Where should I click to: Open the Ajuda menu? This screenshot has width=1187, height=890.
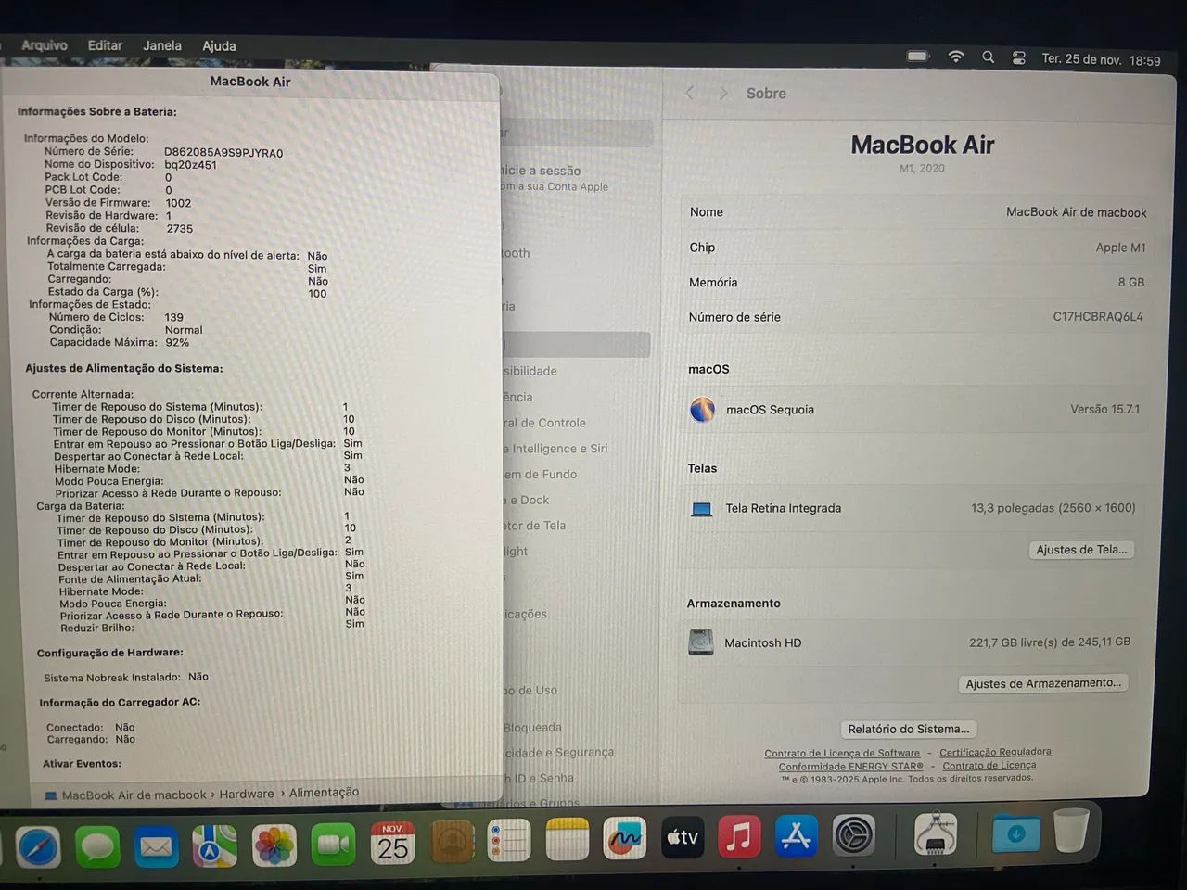pos(219,45)
